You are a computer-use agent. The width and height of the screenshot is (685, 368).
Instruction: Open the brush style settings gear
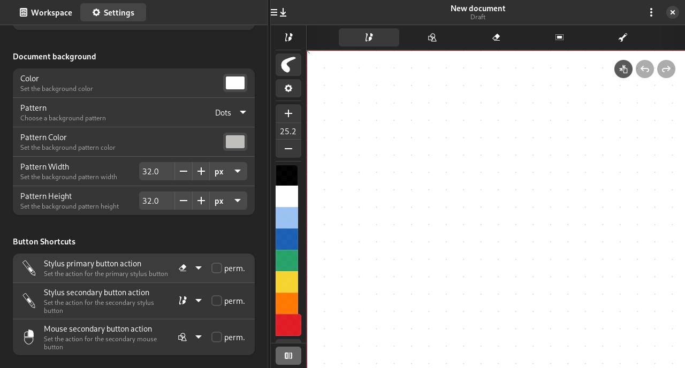tap(288, 88)
